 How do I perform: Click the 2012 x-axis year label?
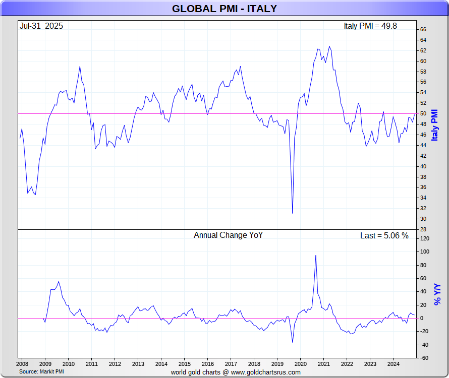tap(115, 364)
